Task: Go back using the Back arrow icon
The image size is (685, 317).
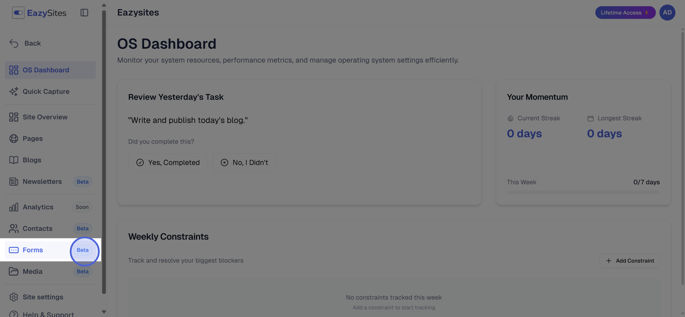Action: 14,43
